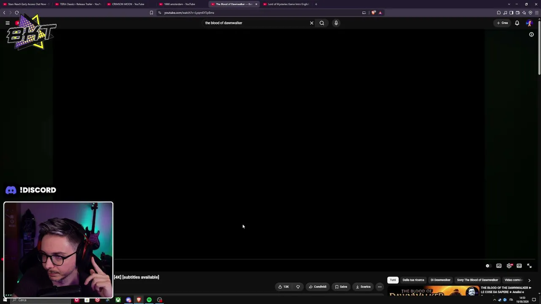Open Brave browser from the taskbar
This screenshot has height=304, width=541.
[139, 300]
